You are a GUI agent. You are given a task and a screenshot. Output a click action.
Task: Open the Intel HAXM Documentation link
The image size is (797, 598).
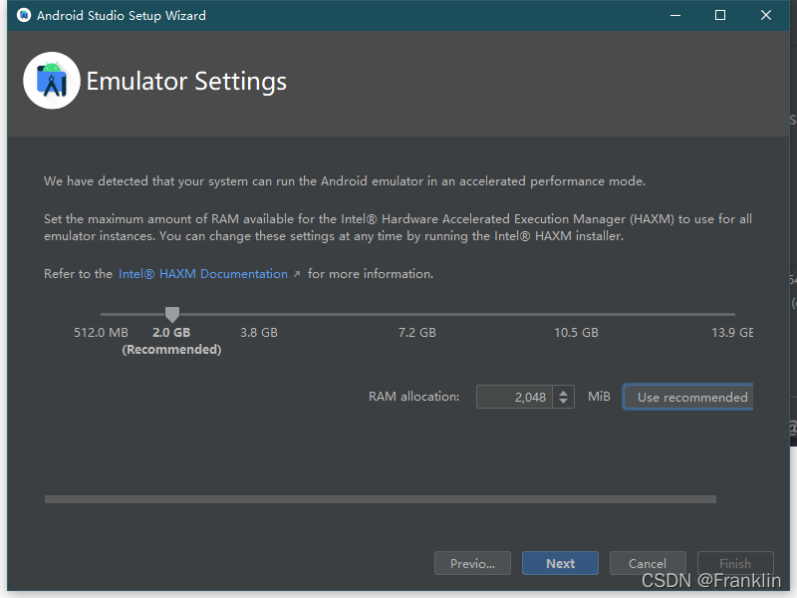[203, 273]
